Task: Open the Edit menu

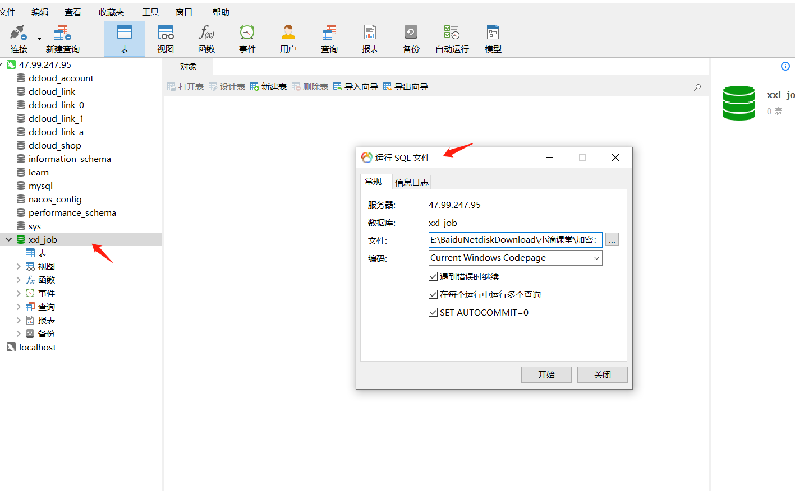Action: (40, 12)
